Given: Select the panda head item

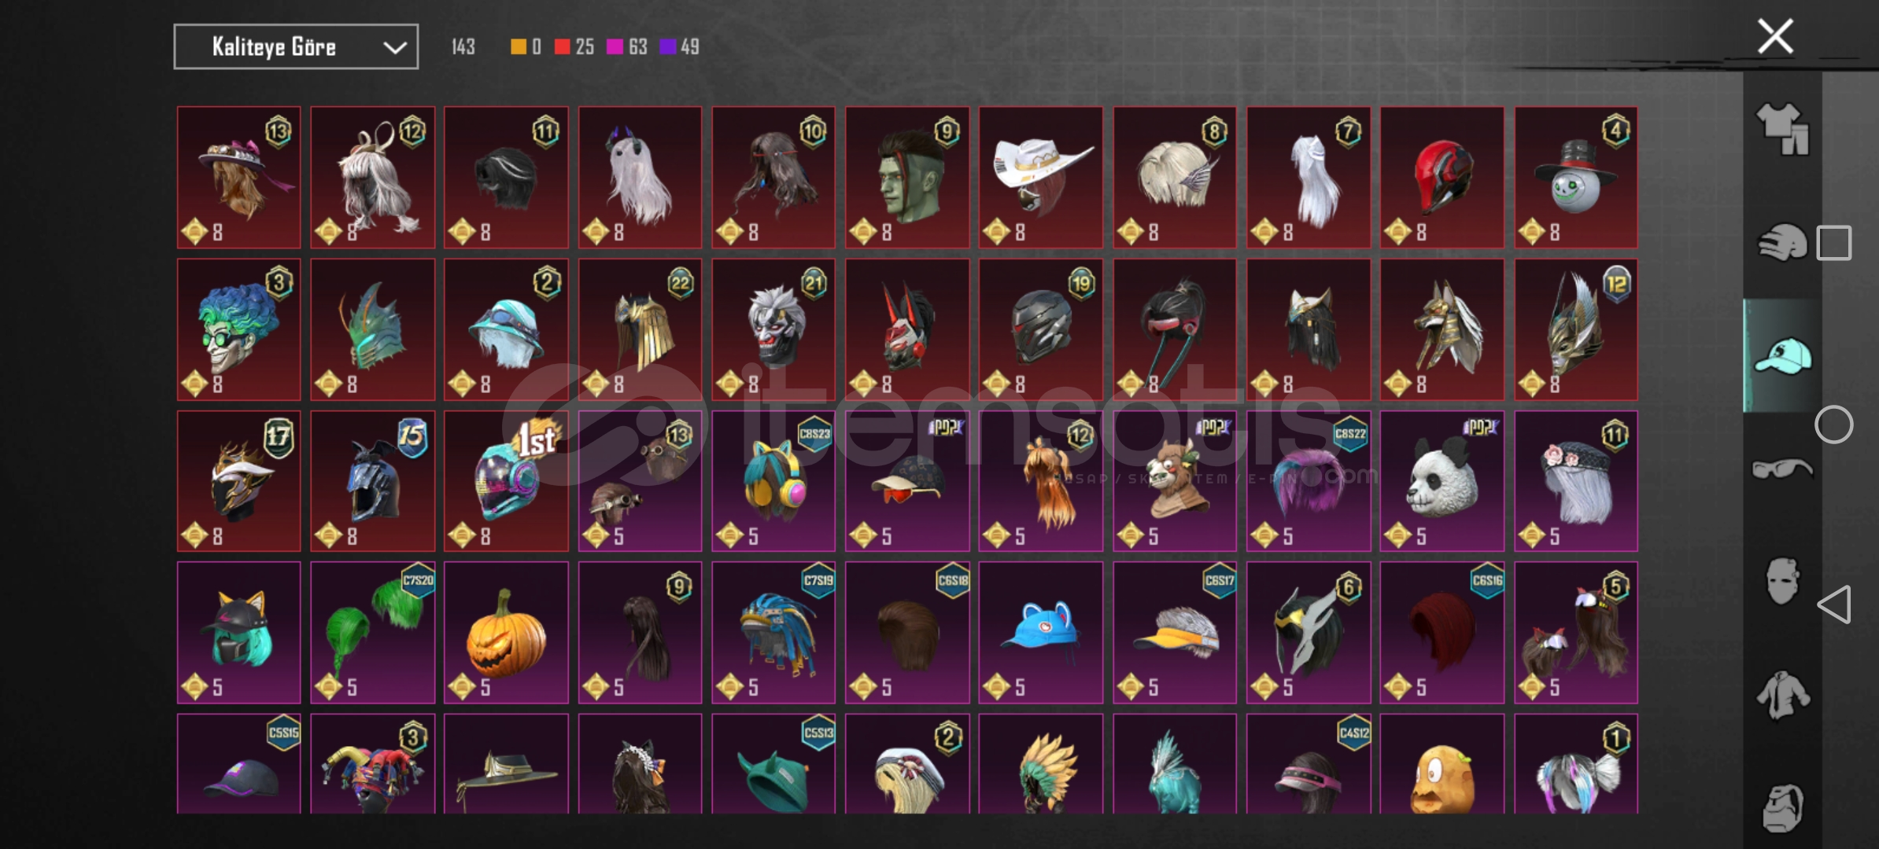Looking at the screenshot, I should pos(1442,481).
